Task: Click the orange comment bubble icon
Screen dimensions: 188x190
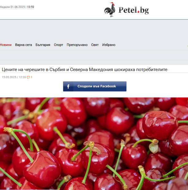Action: pos(28,77)
